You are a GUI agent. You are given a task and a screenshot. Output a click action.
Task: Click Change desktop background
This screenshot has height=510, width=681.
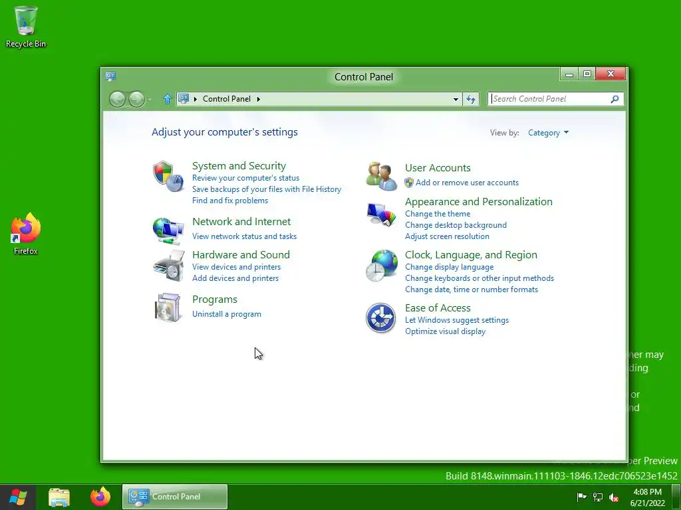[x=456, y=225]
